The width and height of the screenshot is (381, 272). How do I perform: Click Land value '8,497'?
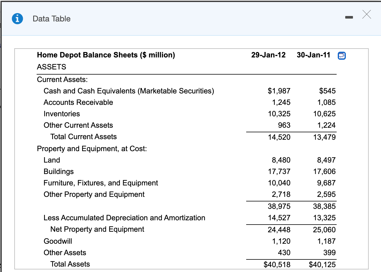coord(326,160)
